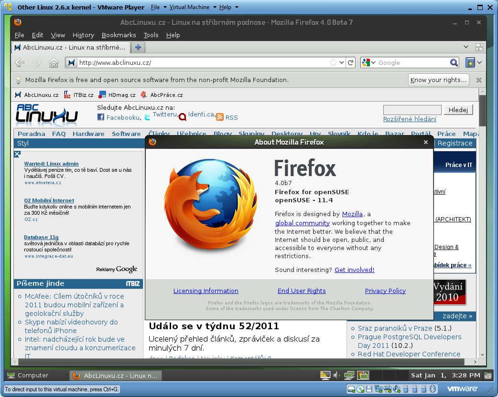Click the Twitter bird icon on the page

coord(147,117)
